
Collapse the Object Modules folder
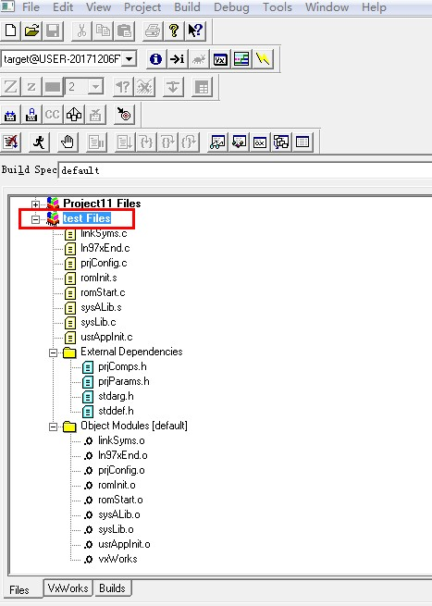tap(53, 427)
